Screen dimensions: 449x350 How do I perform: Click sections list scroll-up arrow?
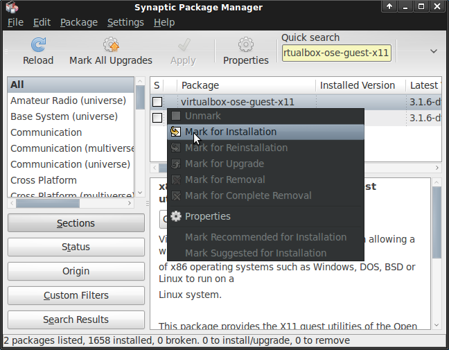pyautogui.click(x=140, y=81)
